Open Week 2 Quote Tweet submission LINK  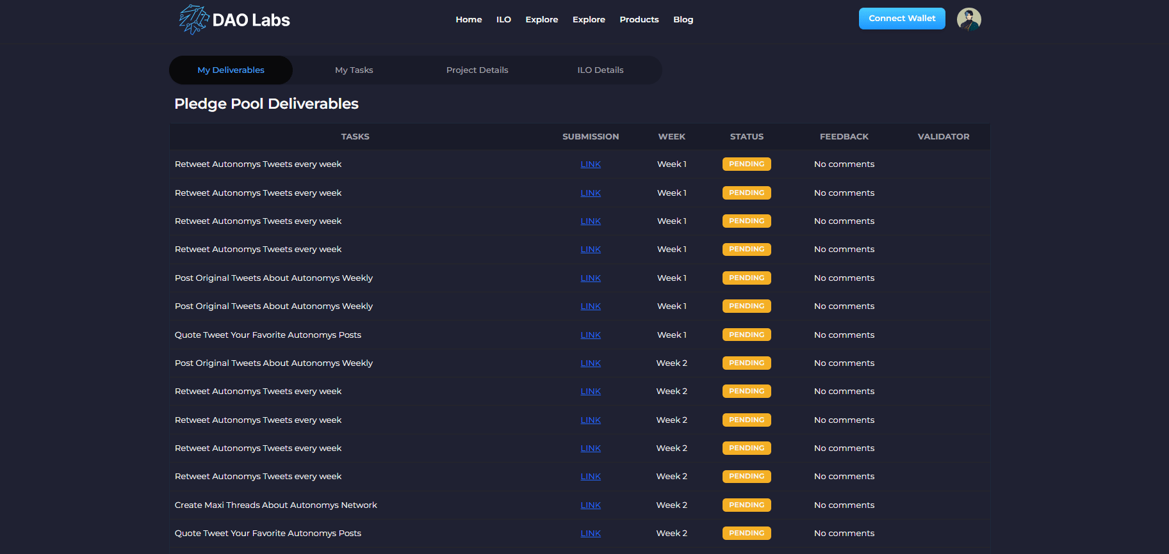(x=590, y=534)
